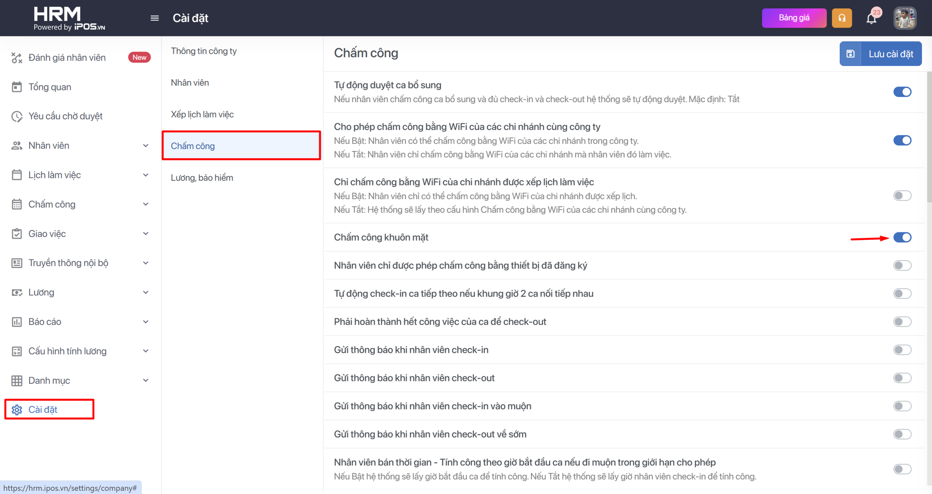This screenshot has height=494, width=932.
Task: Click the orange headset support icon
Action: 842,18
